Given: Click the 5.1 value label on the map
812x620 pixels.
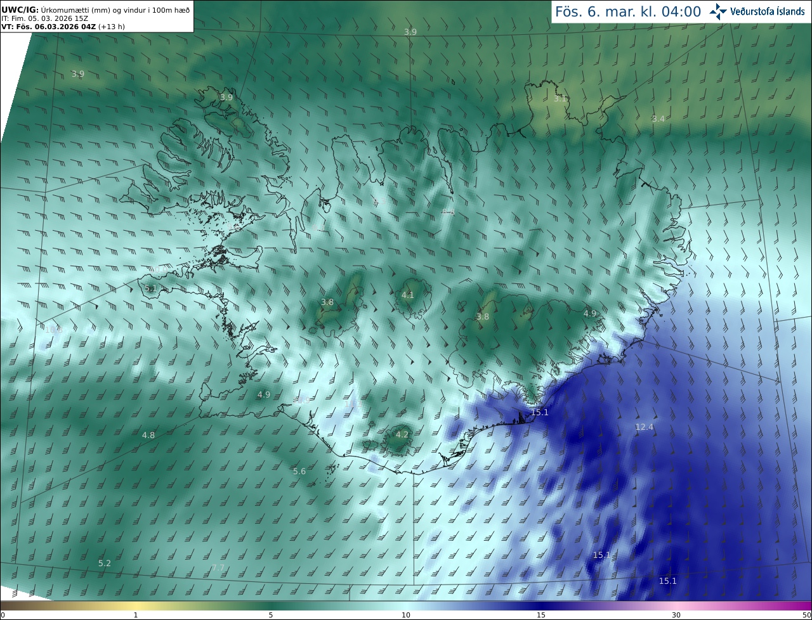Looking at the screenshot, I should pyautogui.click(x=150, y=288).
